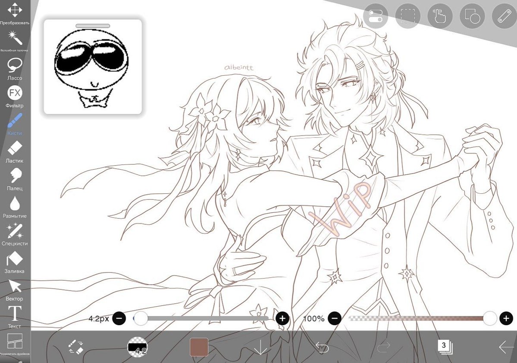Open Special brushes (Спецкисти) tool
This screenshot has width=517, height=363.
pos(15,235)
